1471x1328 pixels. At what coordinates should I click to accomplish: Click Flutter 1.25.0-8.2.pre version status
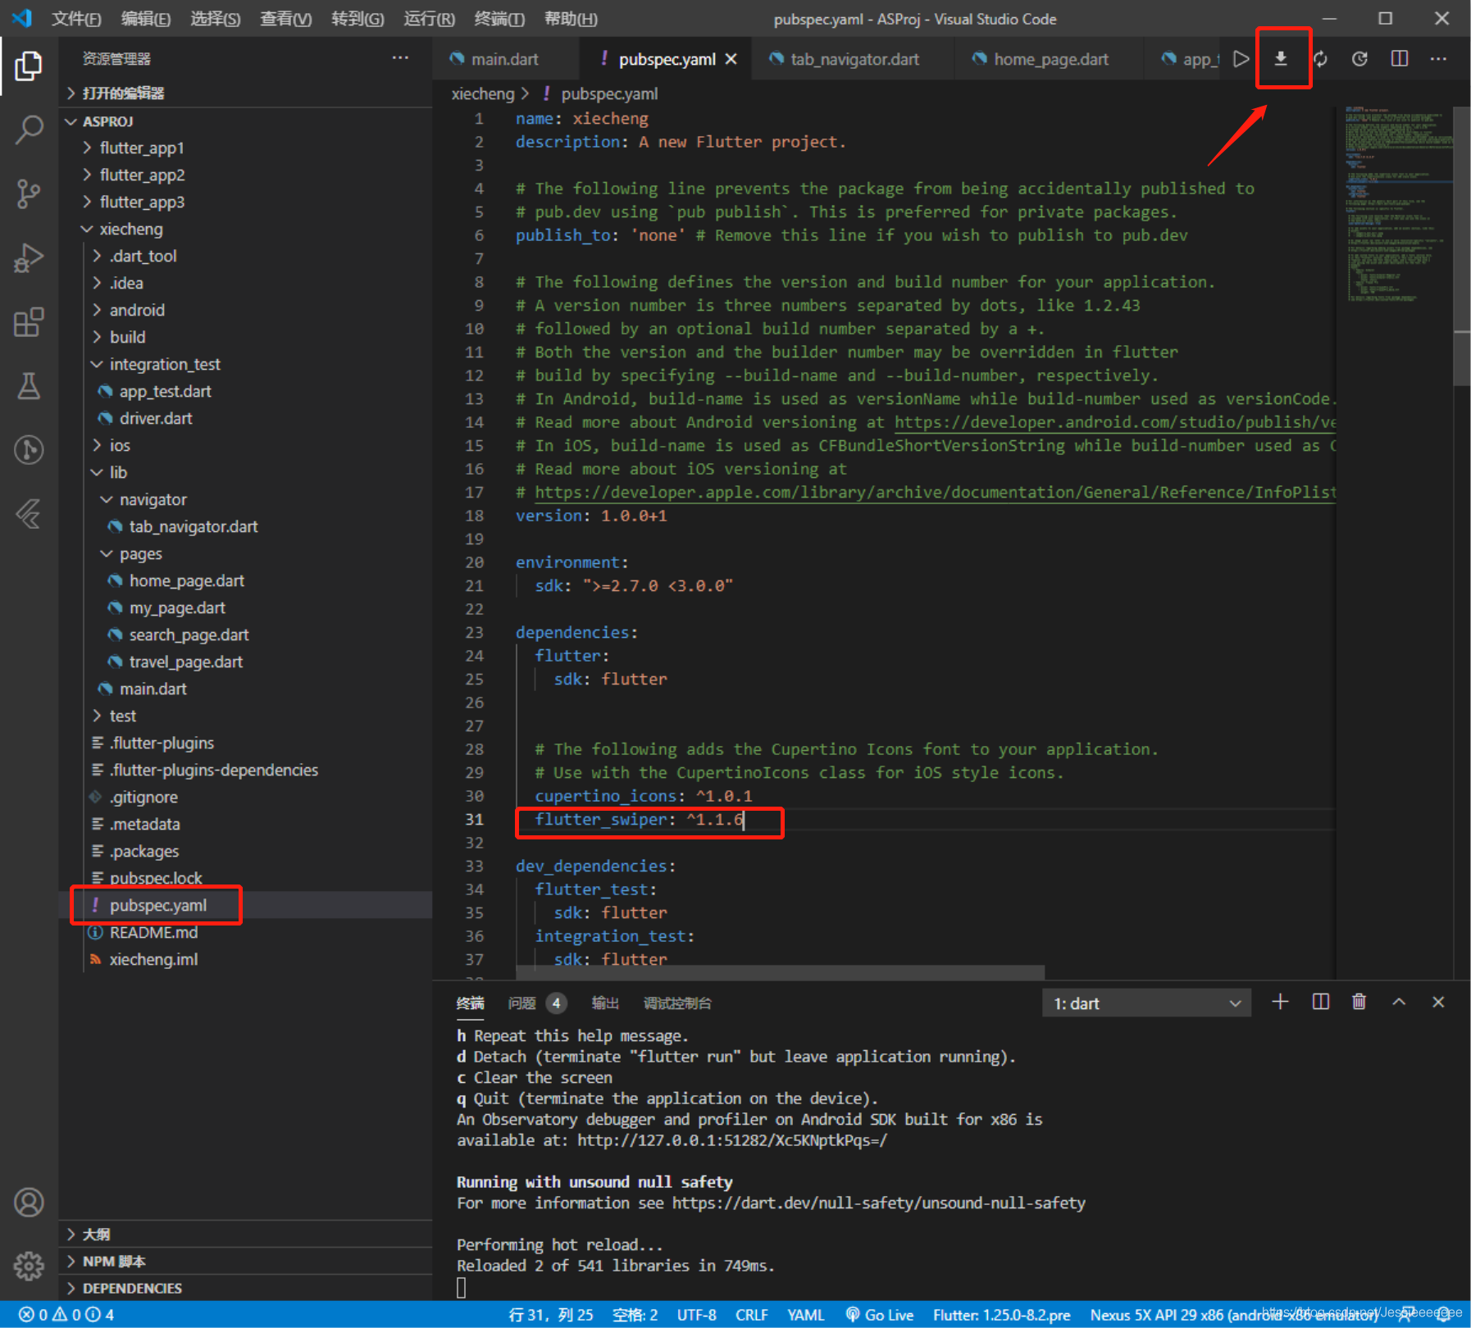[x=1002, y=1315]
